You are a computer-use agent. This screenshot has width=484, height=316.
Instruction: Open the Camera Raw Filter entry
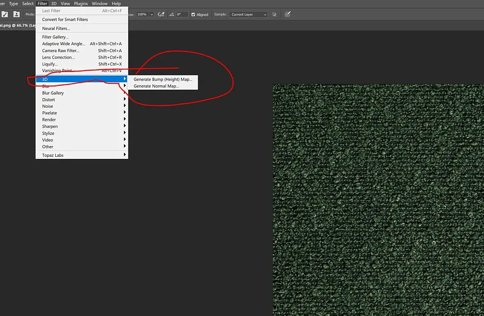click(61, 50)
